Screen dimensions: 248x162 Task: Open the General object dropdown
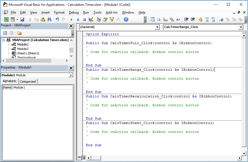click(157, 27)
